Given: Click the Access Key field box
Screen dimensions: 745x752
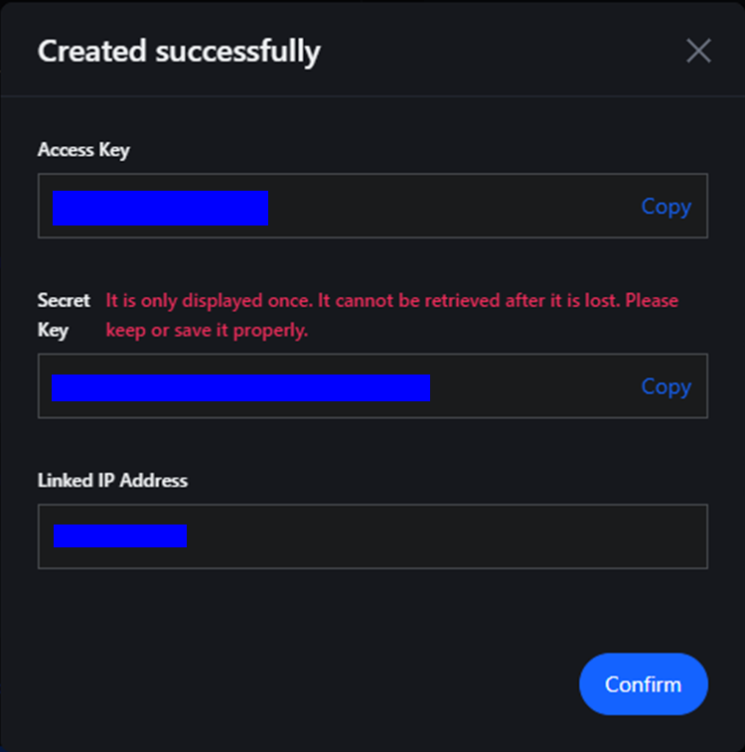Looking at the screenshot, I should 372,206.
